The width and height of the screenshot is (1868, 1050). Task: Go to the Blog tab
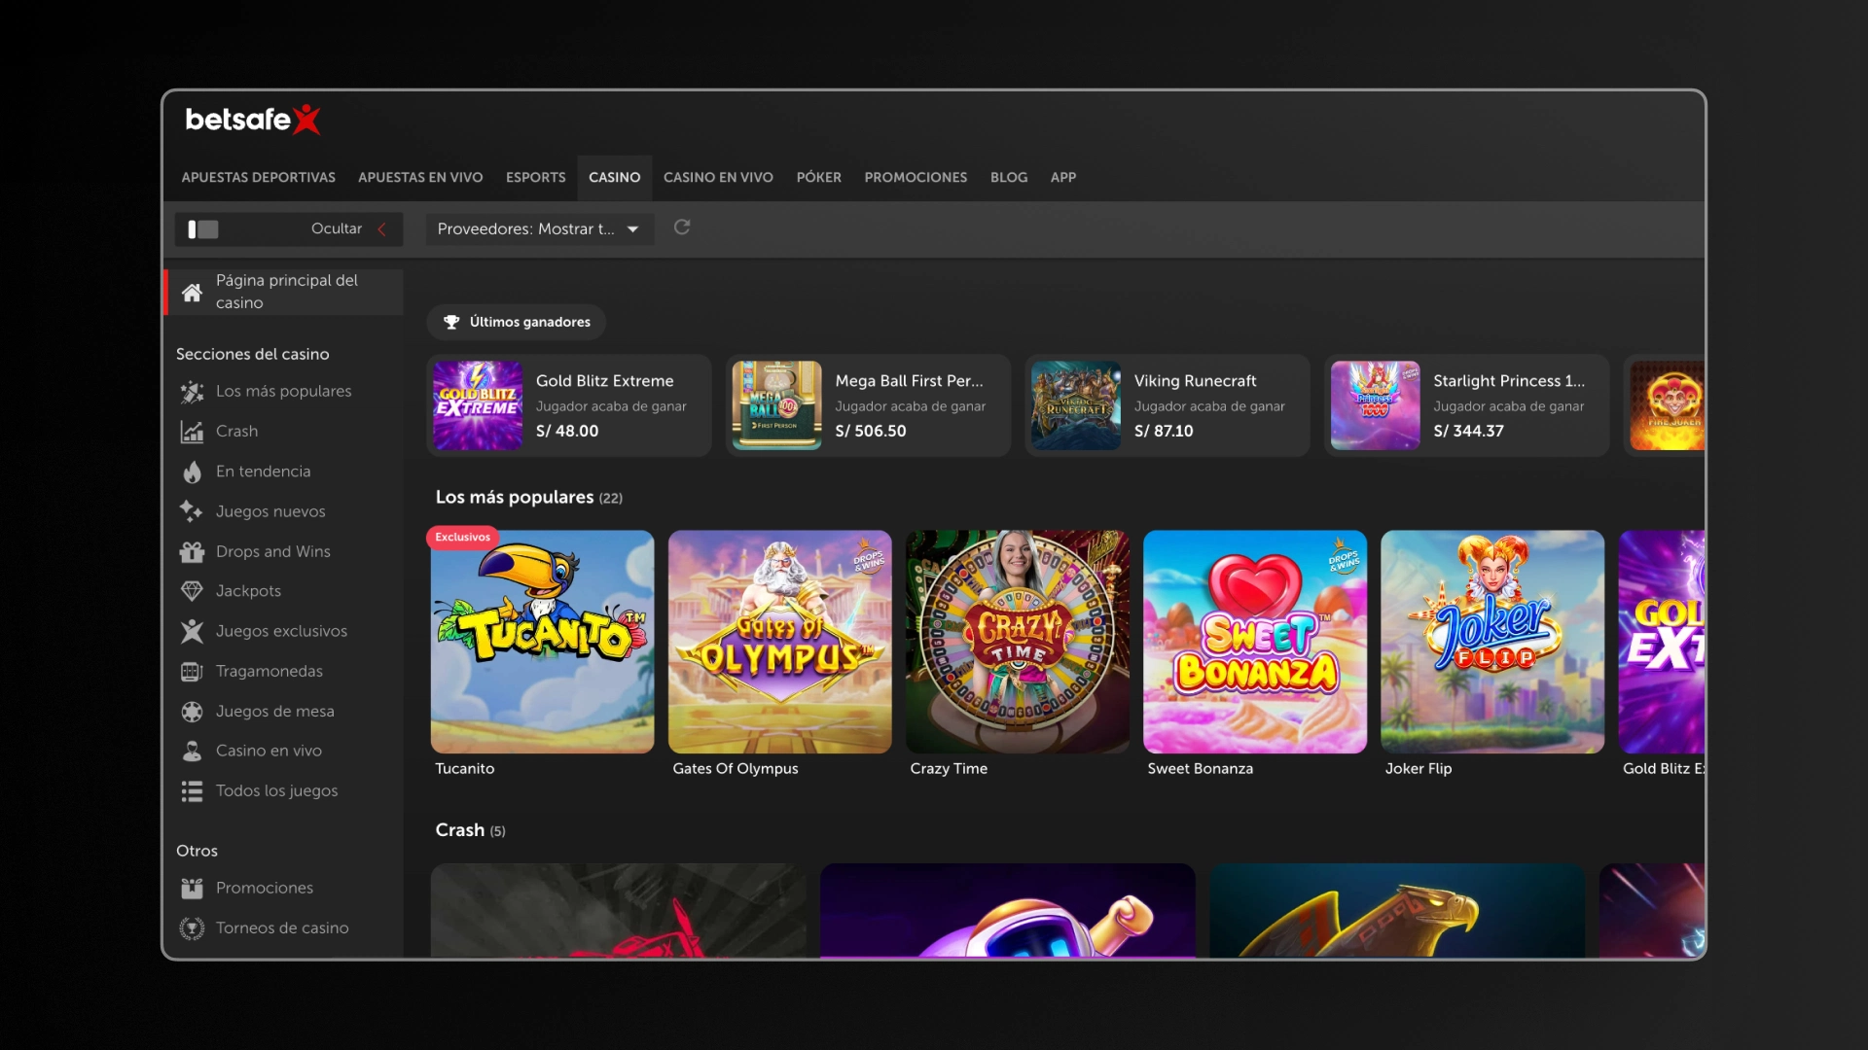coord(1009,177)
